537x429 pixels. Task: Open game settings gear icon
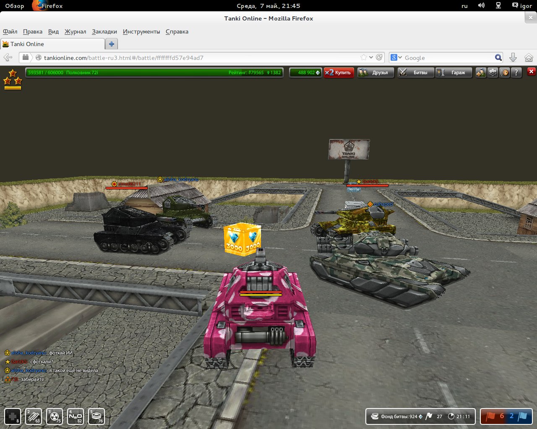coord(493,72)
